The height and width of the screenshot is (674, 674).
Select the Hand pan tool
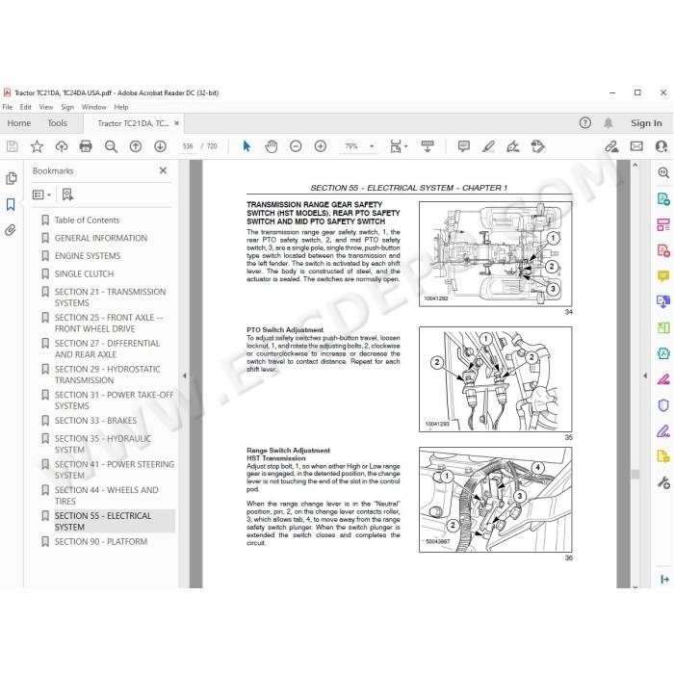click(272, 146)
